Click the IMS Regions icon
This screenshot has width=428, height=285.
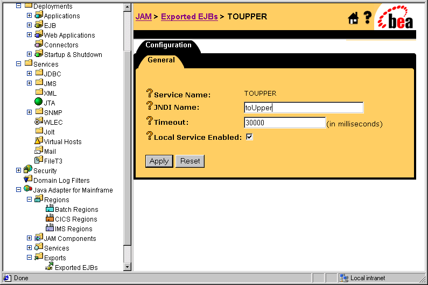[x=50, y=227]
